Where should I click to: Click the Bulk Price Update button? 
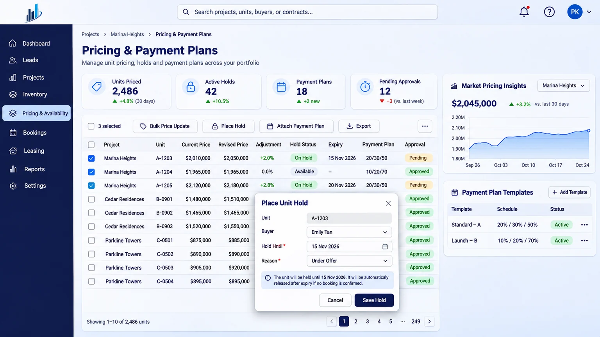pos(165,126)
